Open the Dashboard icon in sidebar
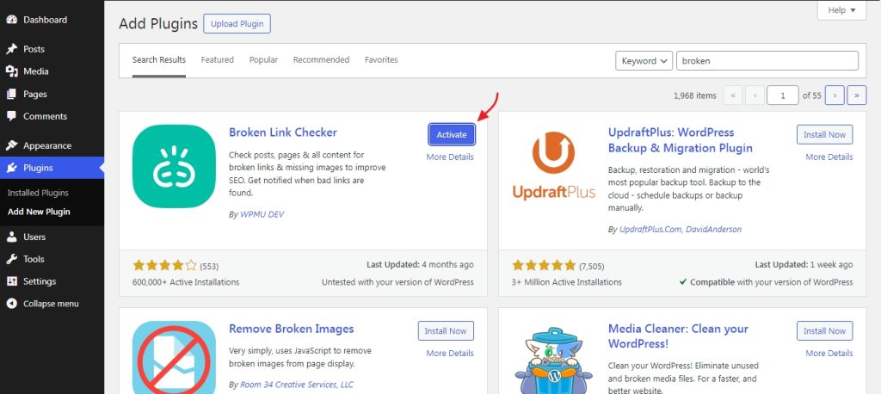881x394 pixels. click(x=12, y=20)
